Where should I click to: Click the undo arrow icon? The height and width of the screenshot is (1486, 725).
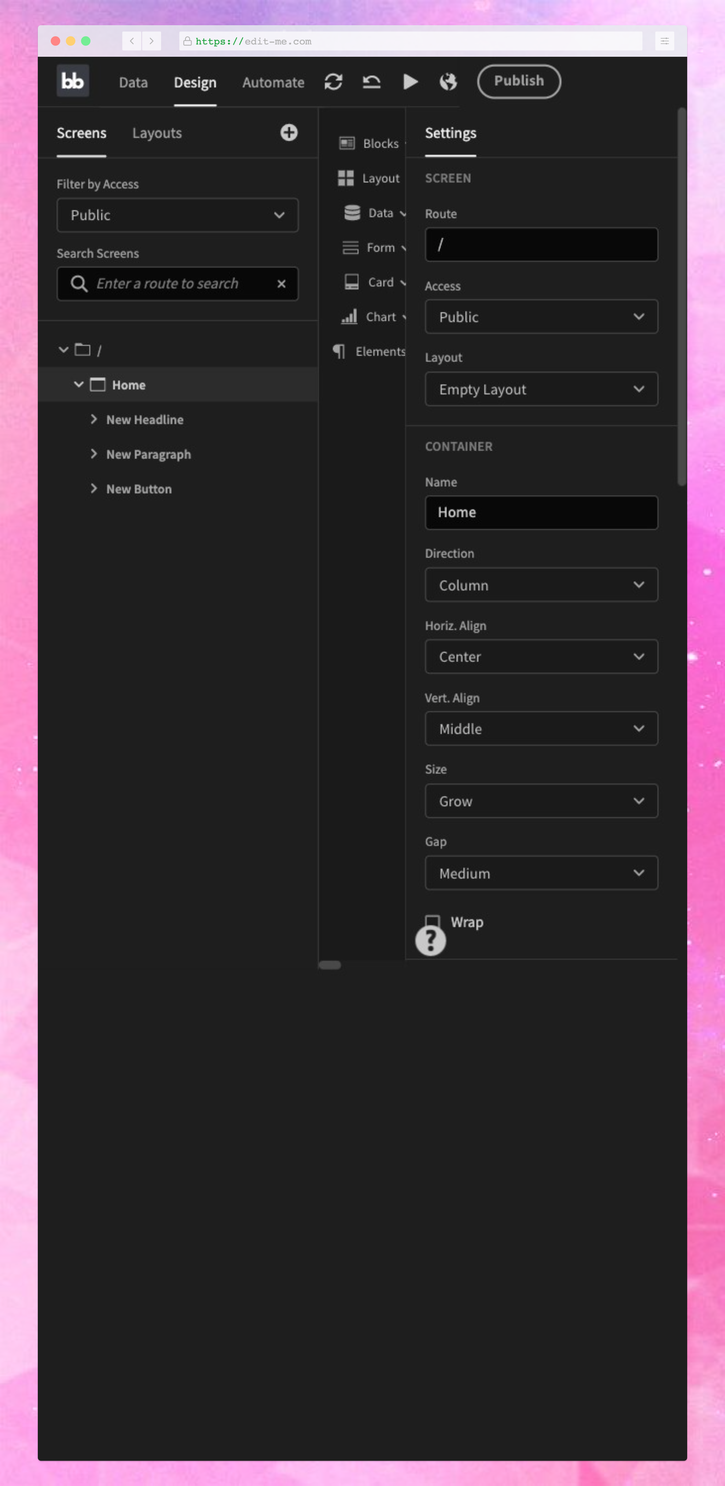pyautogui.click(x=371, y=81)
